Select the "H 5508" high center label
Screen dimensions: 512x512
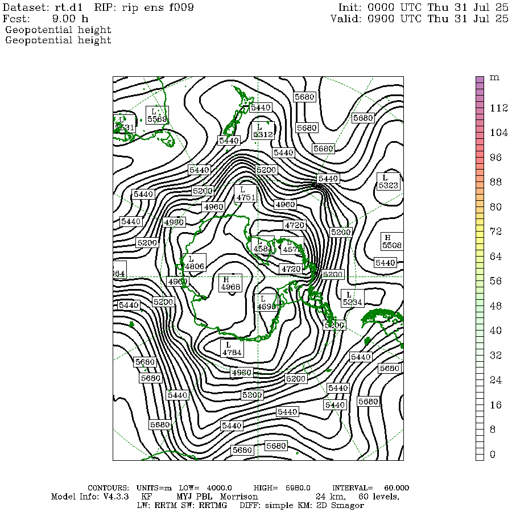(x=391, y=241)
